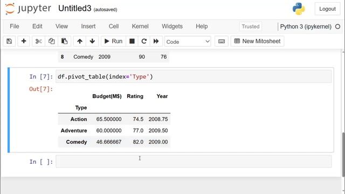Move selected cell up arrow
This screenshot has height=194, width=345.
[80, 41]
